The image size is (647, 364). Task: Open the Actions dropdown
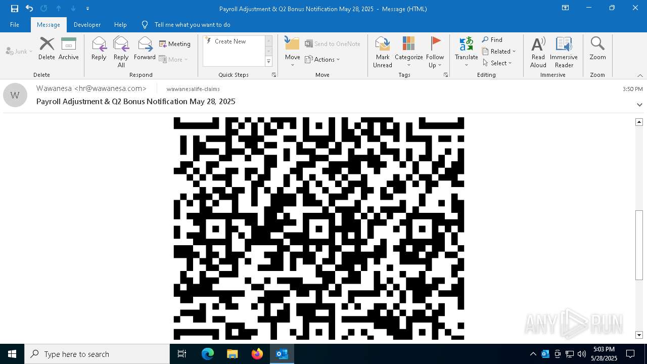[x=322, y=59]
